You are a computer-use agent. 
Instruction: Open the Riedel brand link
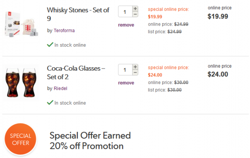(61, 88)
